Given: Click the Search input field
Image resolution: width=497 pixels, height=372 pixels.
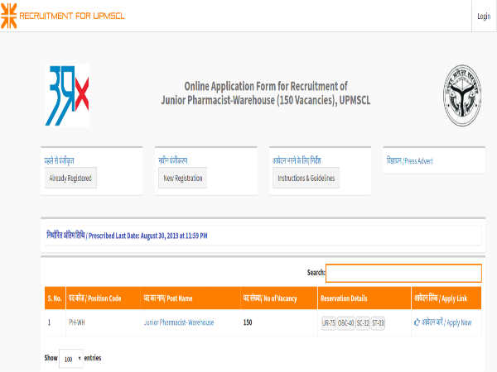Looking at the screenshot, I should point(403,273).
